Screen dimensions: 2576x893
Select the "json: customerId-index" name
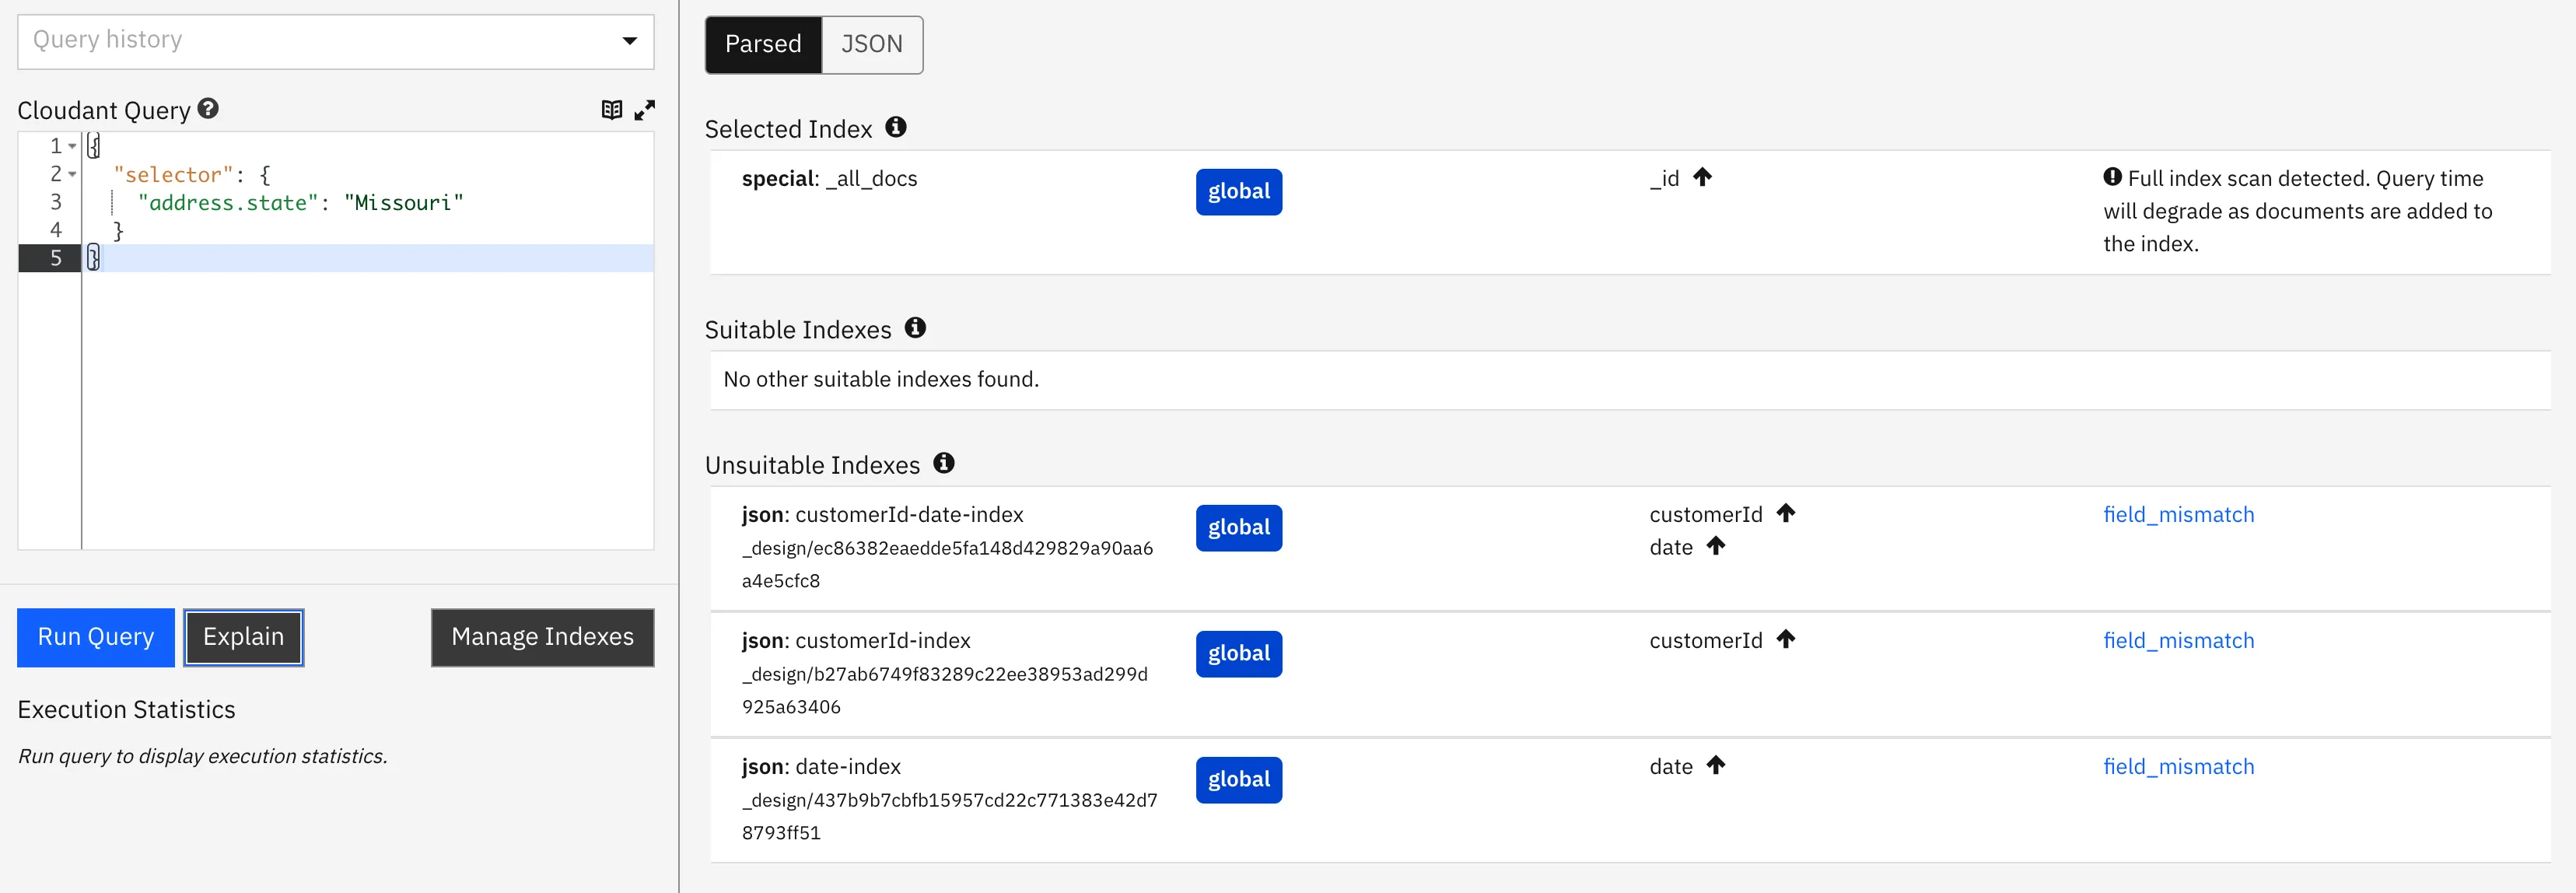pyautogui.click(x=856, y=641)
